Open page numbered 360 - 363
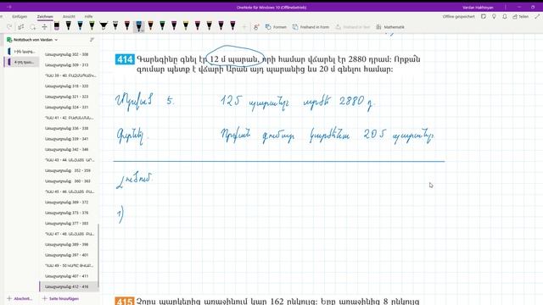 69,181
